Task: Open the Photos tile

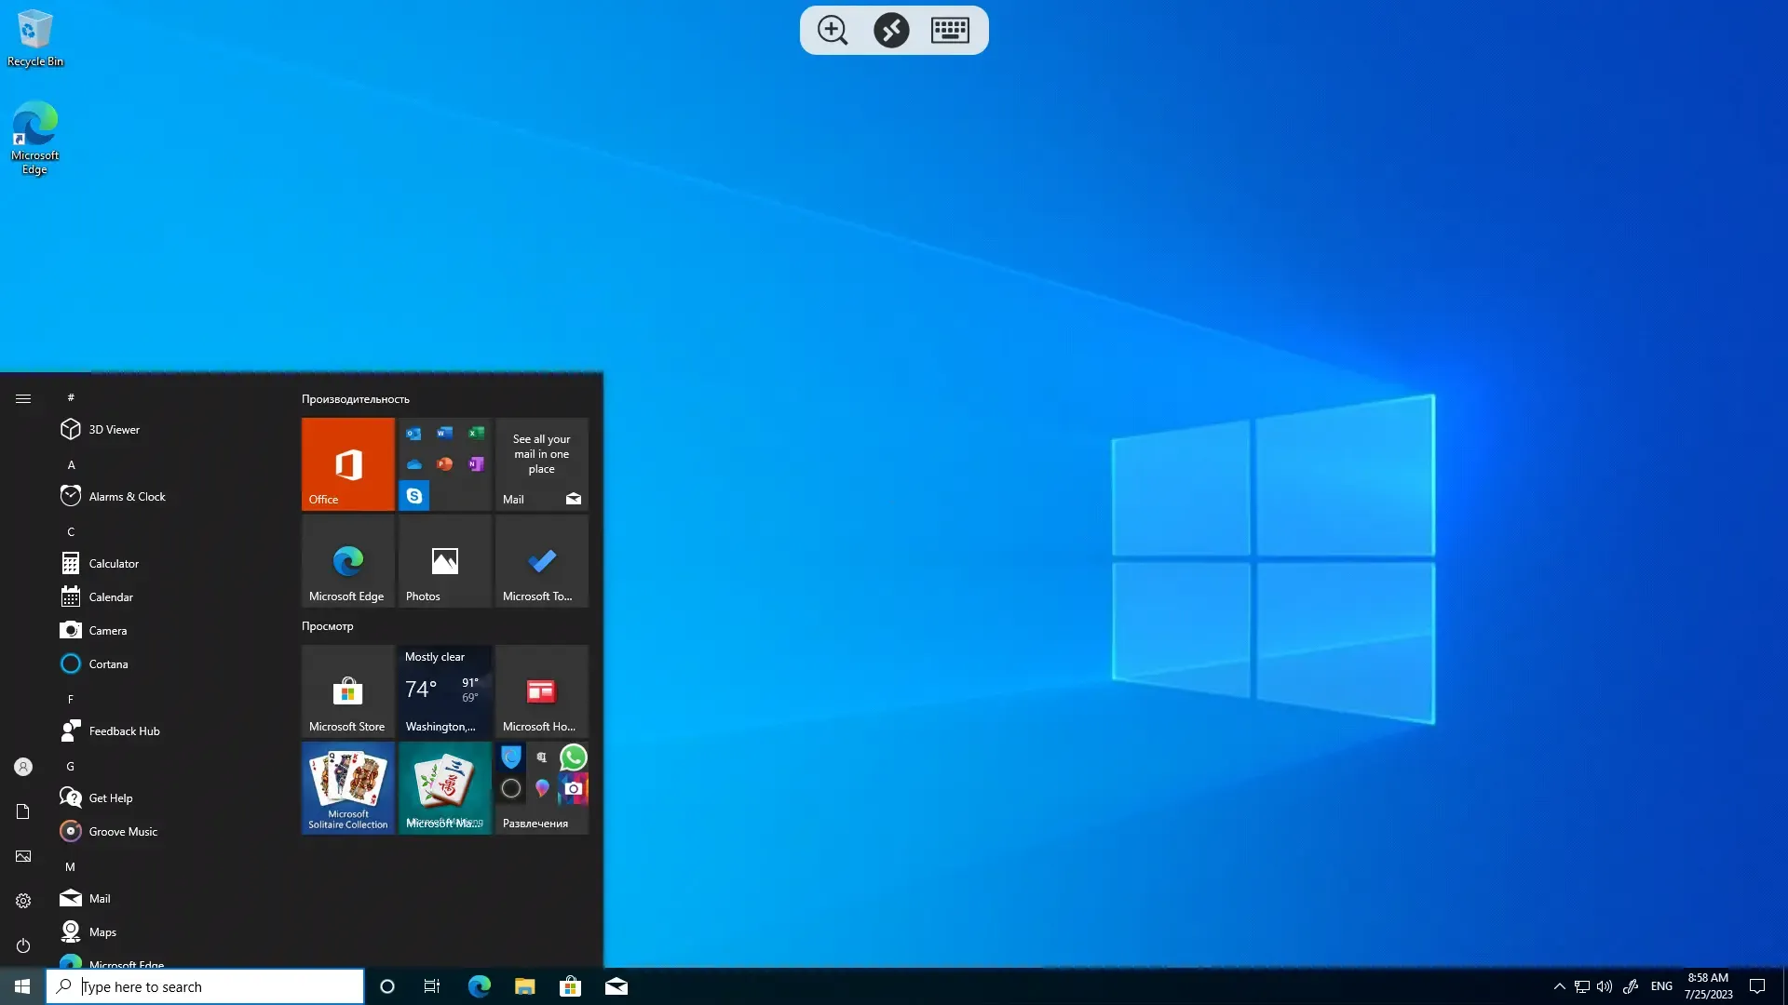Action: [x=444, y=560]
